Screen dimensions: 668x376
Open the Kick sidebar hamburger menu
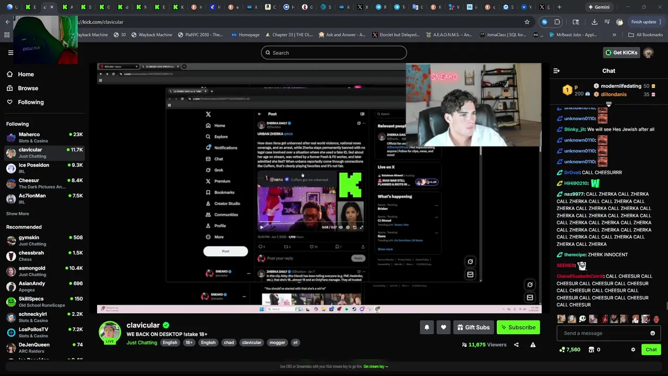(x=10, y=52)
